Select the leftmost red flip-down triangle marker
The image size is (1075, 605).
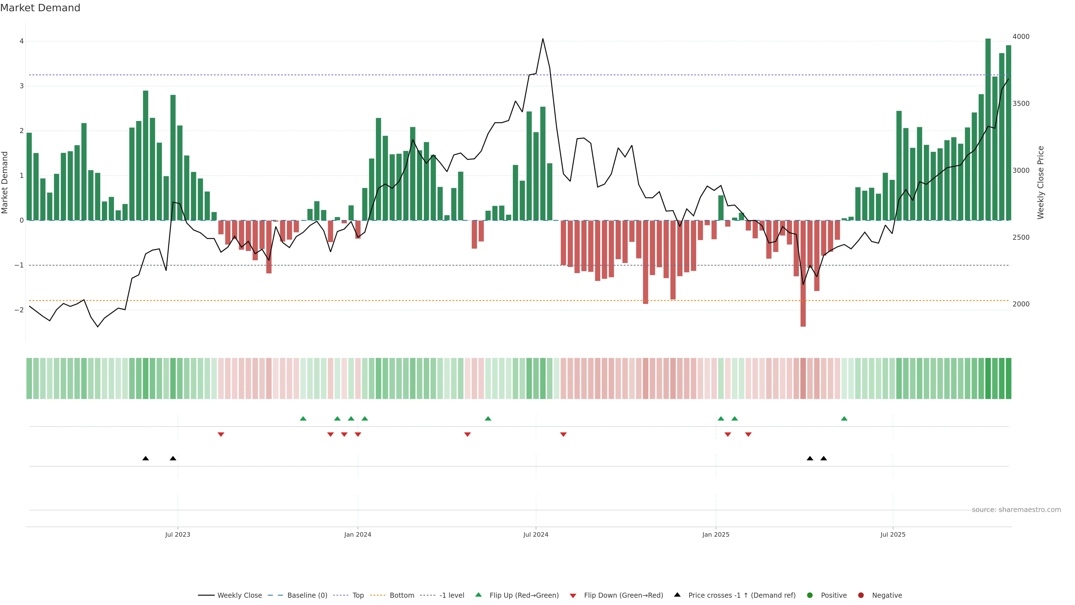pos(221,435)
